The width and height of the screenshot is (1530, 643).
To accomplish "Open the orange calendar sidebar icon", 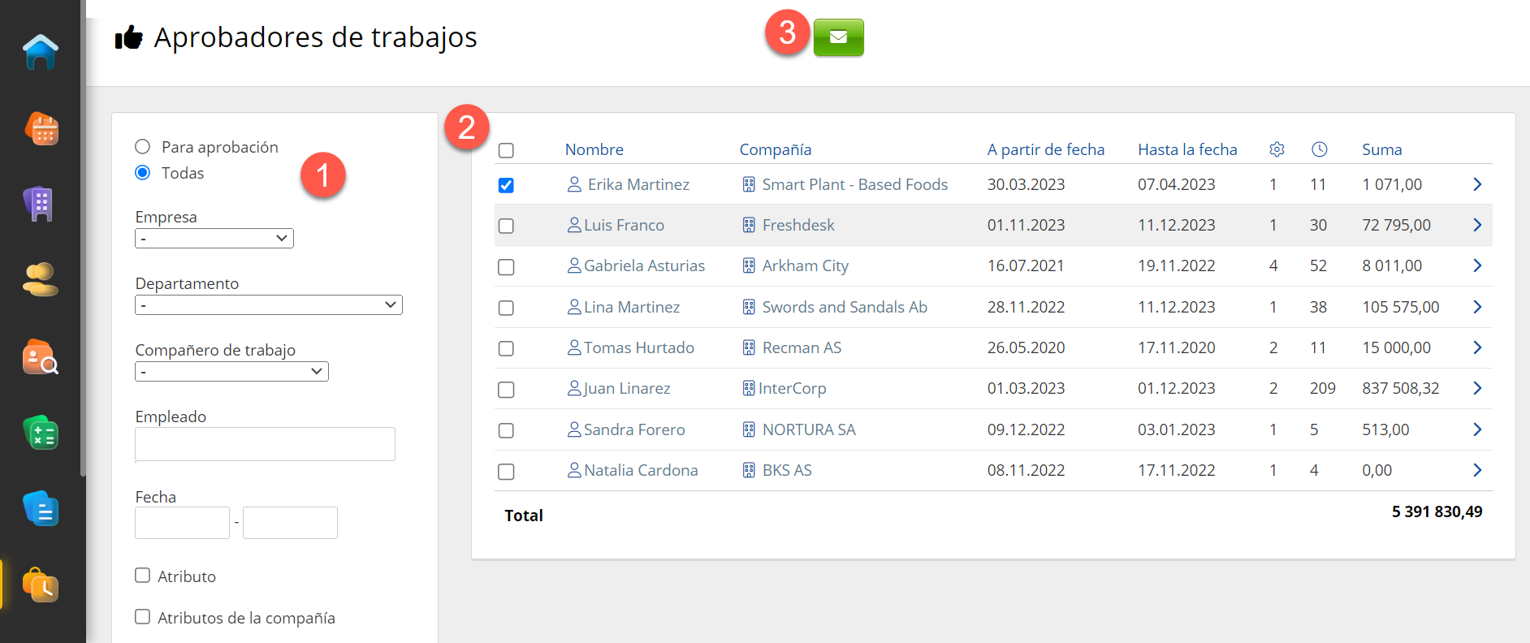I will 41,129.
